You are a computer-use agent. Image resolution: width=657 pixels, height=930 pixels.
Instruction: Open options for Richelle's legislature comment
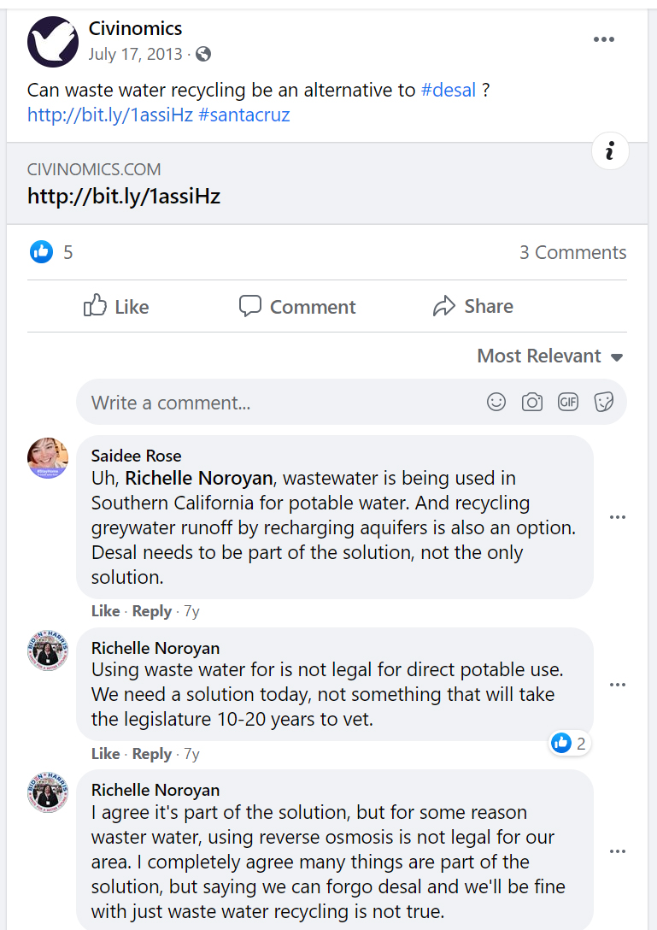pyautogui.click(x=618, y=685)
